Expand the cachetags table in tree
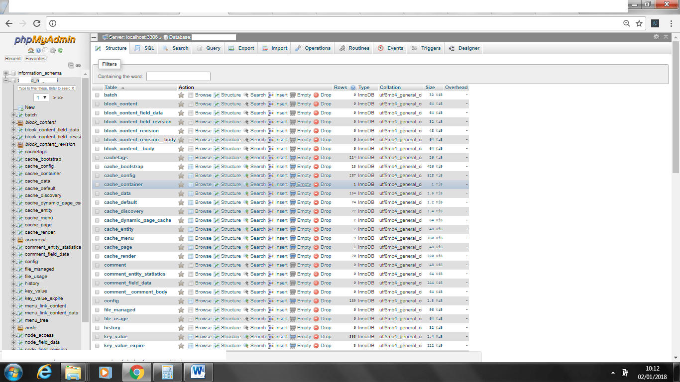Screen dimensions: 680x382 click(x=13, y=152)
